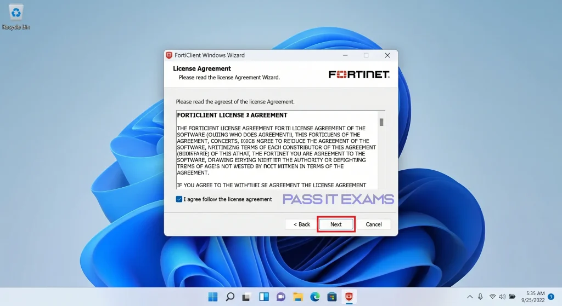Click the Next button
Image resolution: width=562 pixels, height=306 pixels.
tap(336, 224)
